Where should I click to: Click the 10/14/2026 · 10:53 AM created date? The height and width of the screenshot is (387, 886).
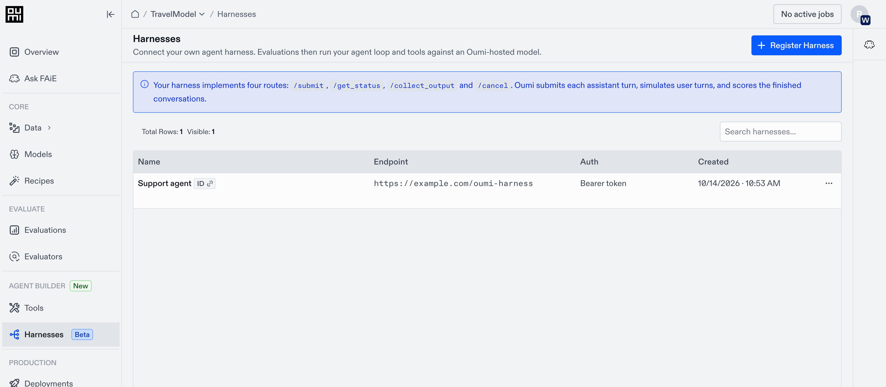[739, 184]
